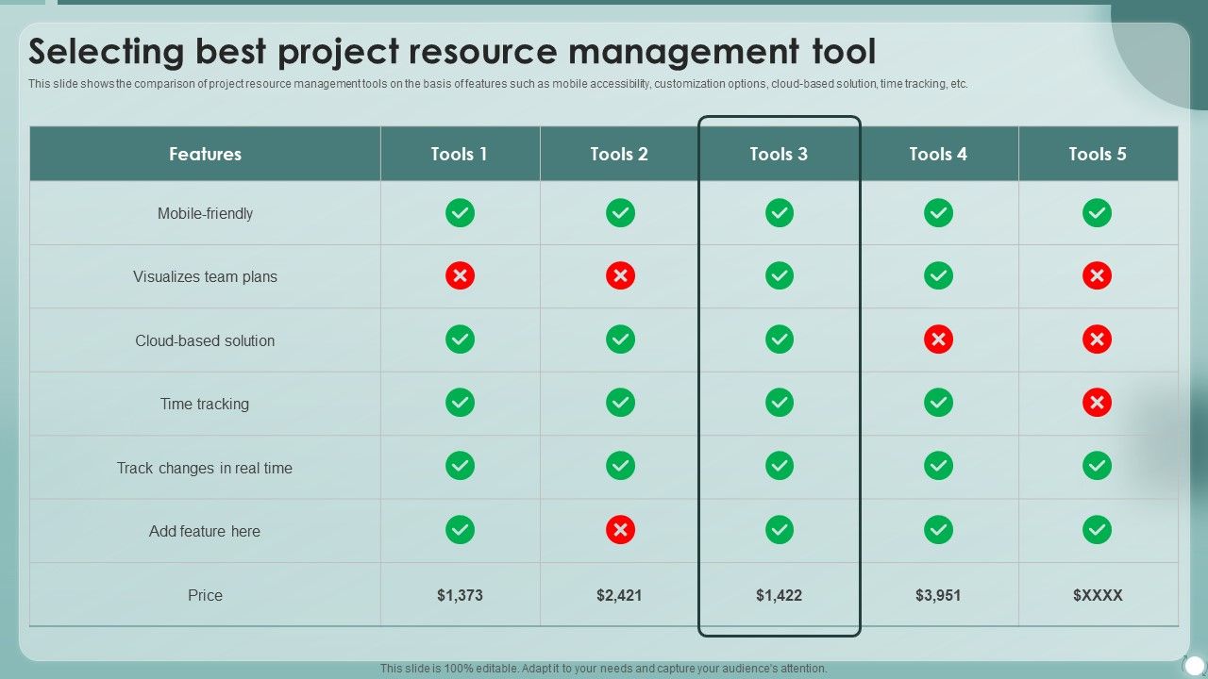Select the $1,373 price for Tools 1
The width and height of the screenshot is (1208, 679).
point(460,595)
